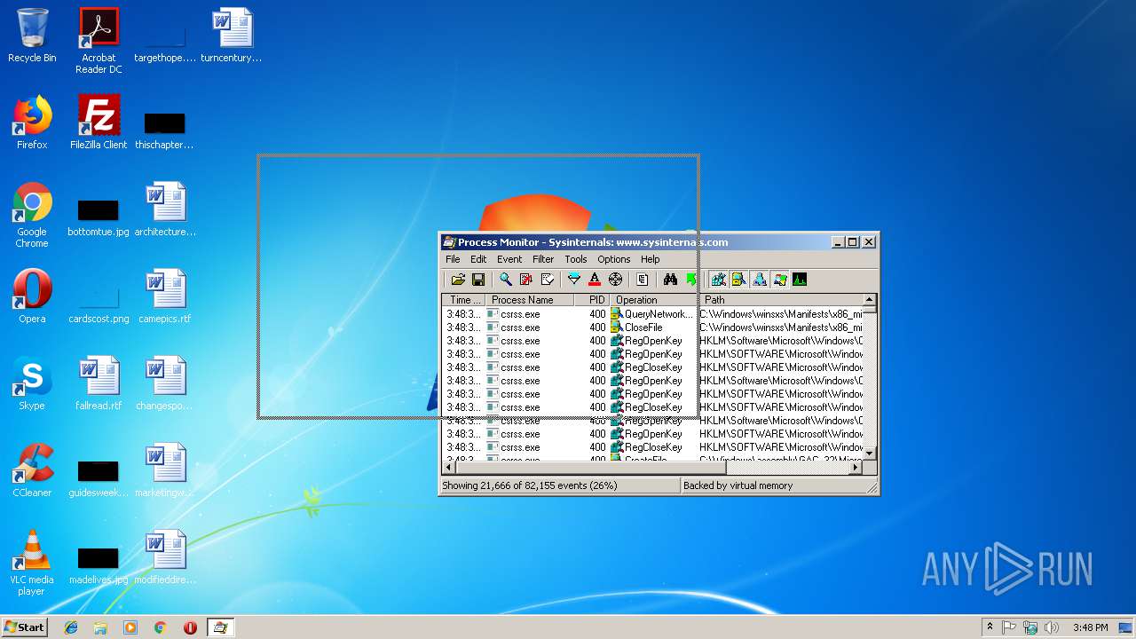Select the Skype desktop shortcut
Screen dimensions: 1136x639
click(x=32, y=383)
